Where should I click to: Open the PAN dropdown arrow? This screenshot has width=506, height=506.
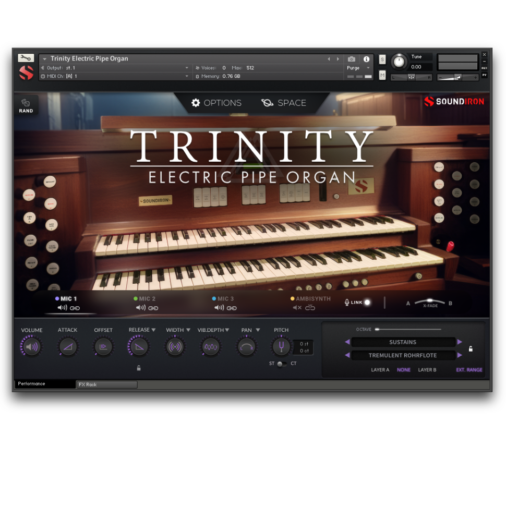coord(258,330)
